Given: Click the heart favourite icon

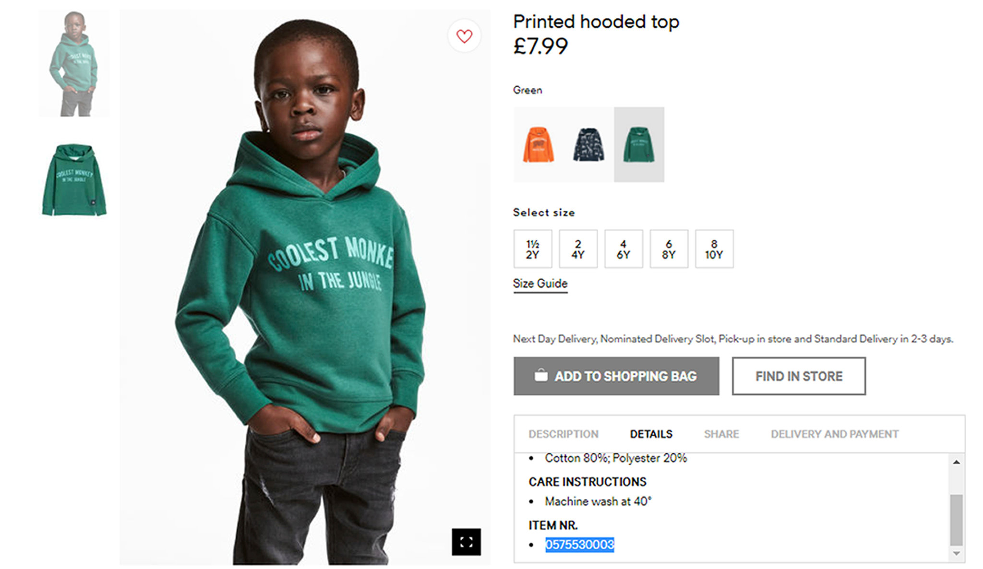Looking at the screenshot, I should click(464, 36).
